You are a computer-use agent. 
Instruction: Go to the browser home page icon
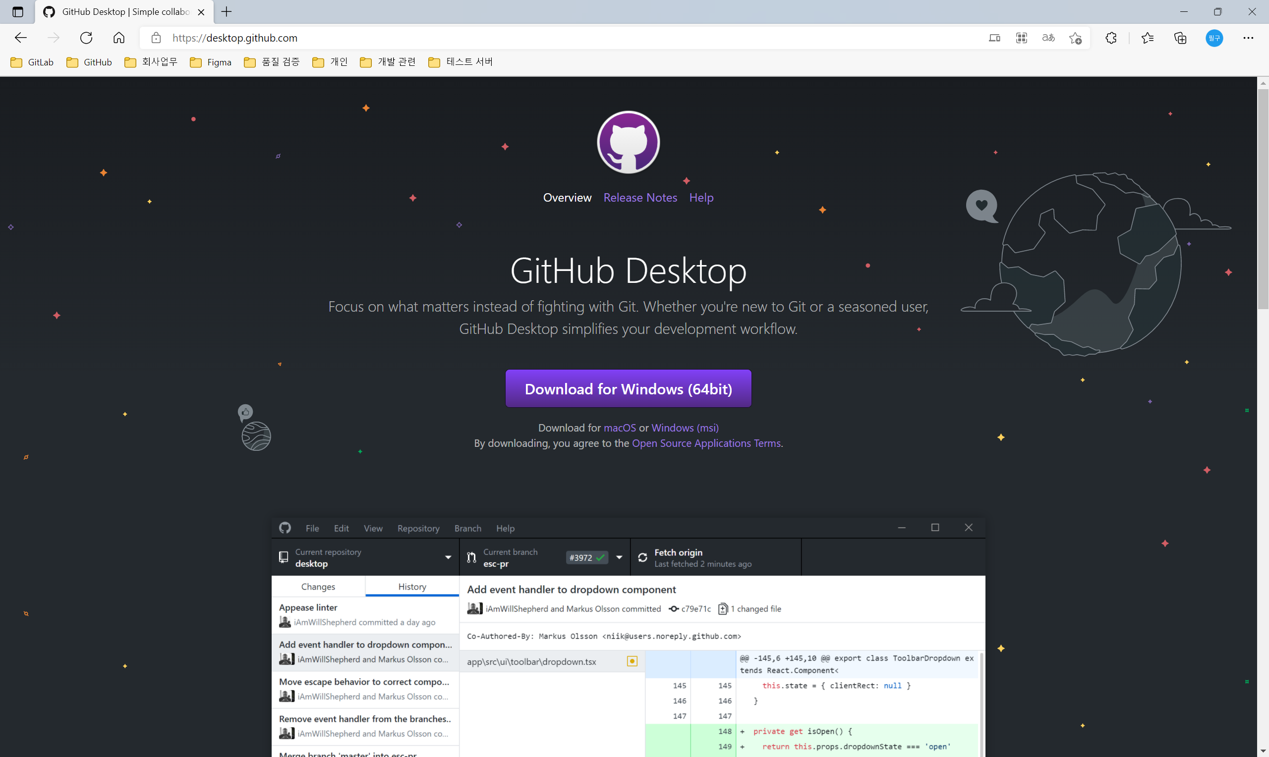click(119, 38)
